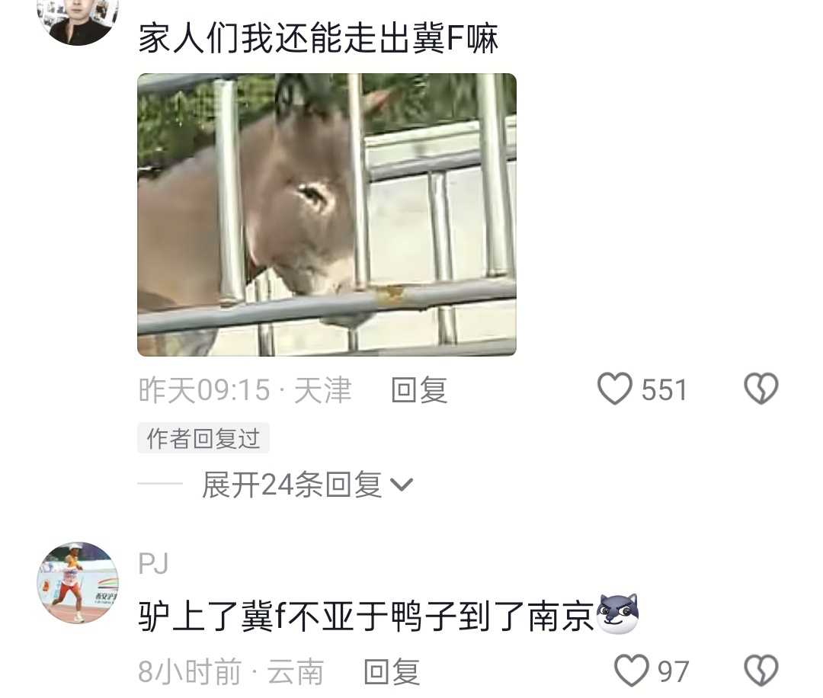
Task: Open PJ's username link
Action: (153, 564)
